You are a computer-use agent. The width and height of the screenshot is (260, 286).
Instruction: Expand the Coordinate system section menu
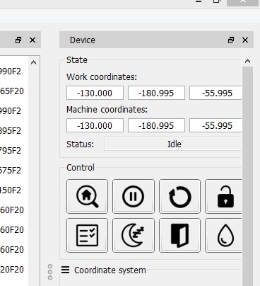(65, 270)
